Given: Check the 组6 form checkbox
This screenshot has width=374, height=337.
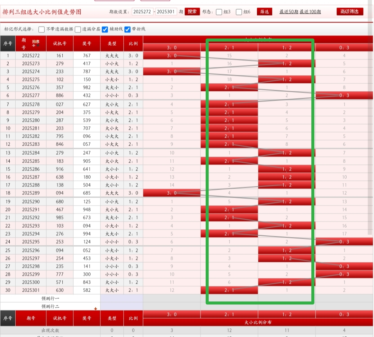Looking at the screenshot, I should pos(239,12).
